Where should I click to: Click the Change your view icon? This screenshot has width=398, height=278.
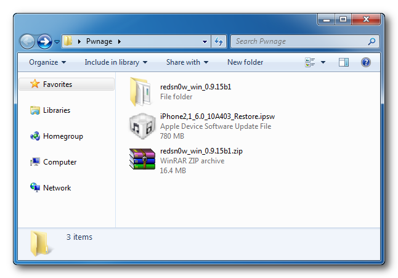pyautogui.click(x=310, y=62)
